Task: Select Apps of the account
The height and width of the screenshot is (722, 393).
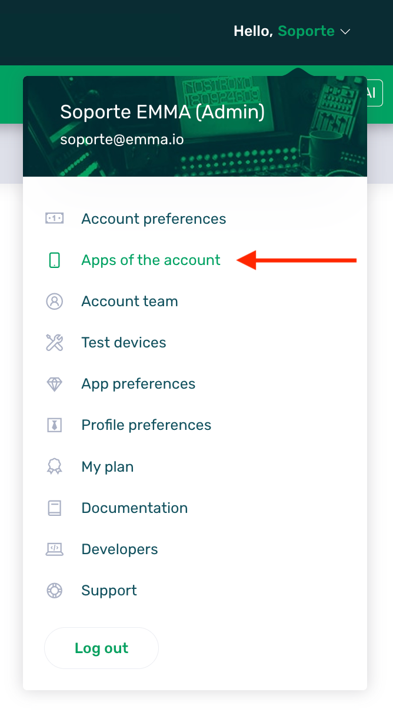Action: [x=151, y=260]
